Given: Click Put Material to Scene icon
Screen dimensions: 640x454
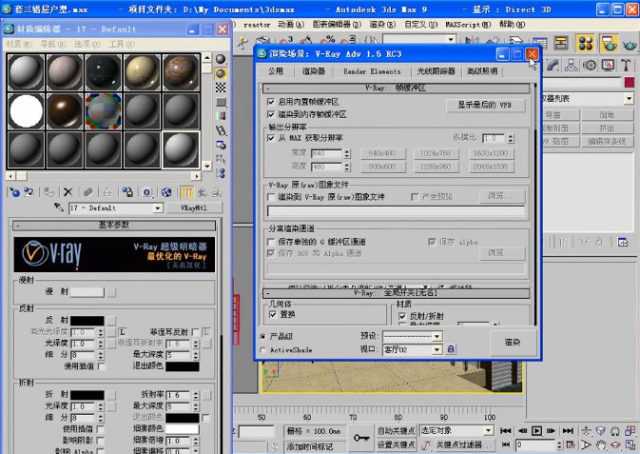Looking at the screenshot, I should click(x=29, y=192).
